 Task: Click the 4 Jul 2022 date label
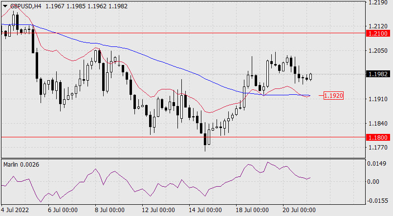(x=15, y=210)
